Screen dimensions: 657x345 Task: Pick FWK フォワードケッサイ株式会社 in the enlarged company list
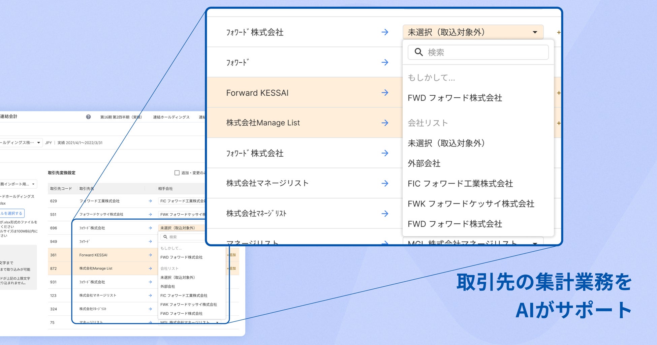[x=471, y=204]
